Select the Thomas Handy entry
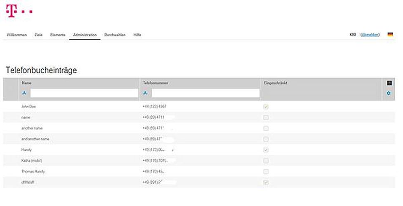 coord(33,171)
